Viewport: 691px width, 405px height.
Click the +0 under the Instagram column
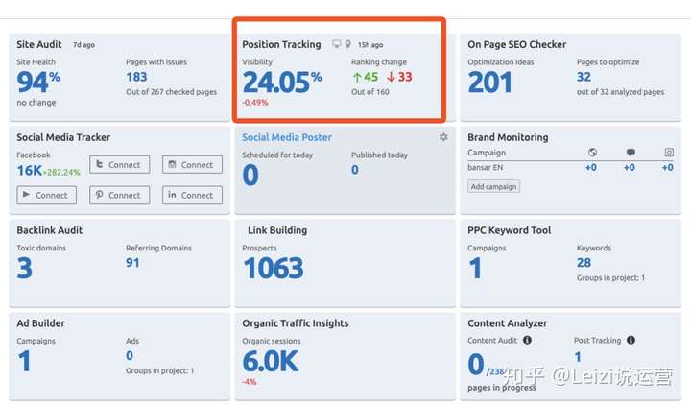[668, 167]
